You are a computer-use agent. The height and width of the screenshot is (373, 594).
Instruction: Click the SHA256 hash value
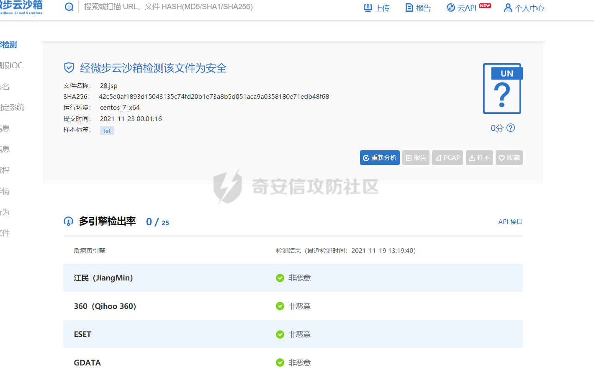click(214, 97)
